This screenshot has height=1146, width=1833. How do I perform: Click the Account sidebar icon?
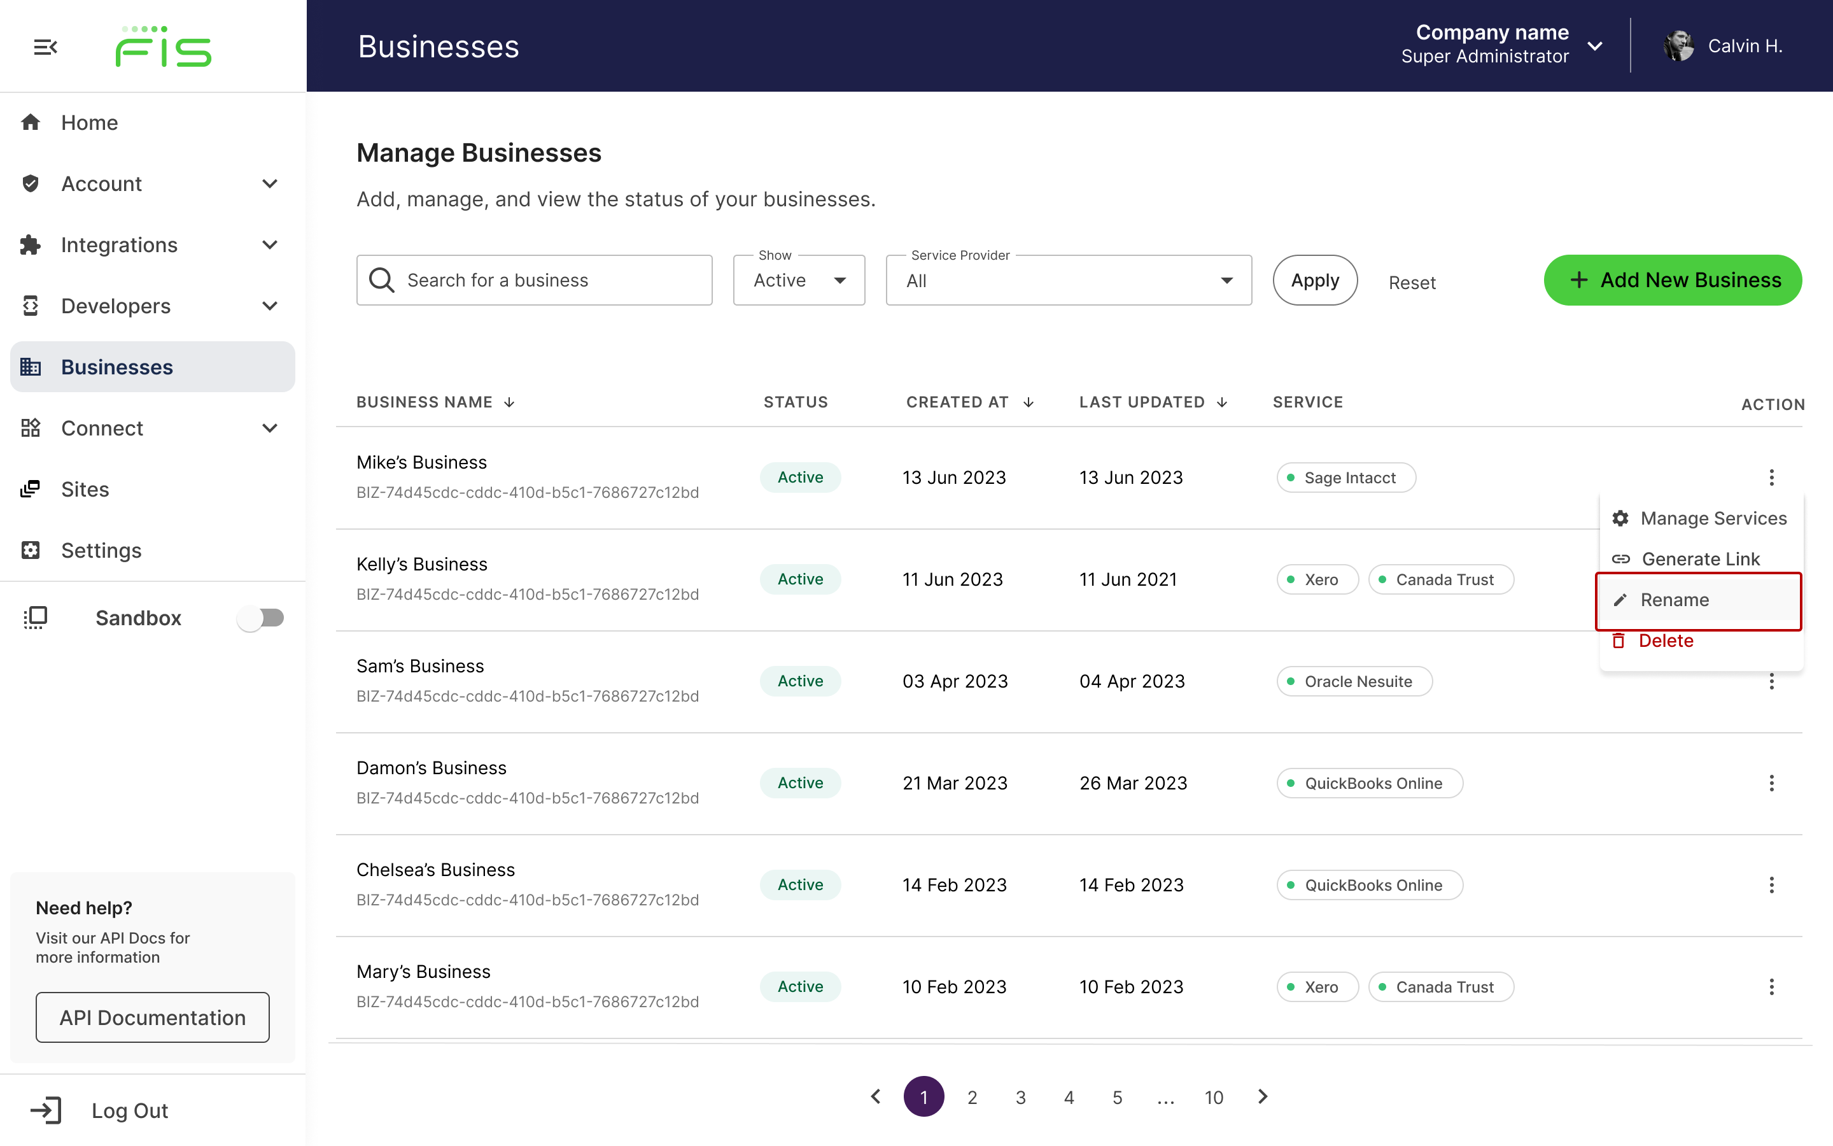coord(32,182)
